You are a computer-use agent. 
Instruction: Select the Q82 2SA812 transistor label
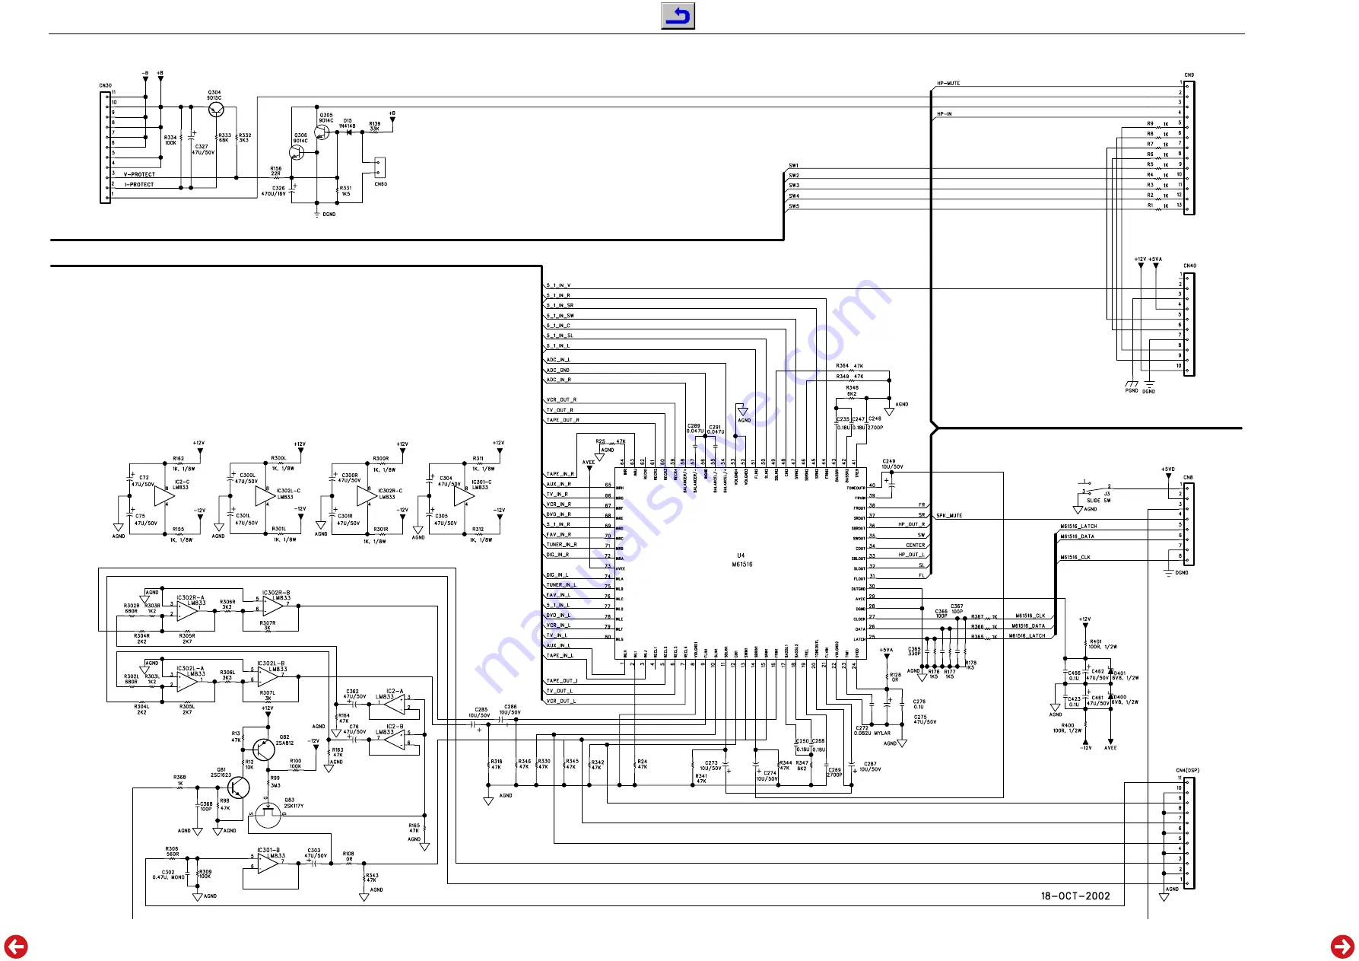click(x=284, y=740)
